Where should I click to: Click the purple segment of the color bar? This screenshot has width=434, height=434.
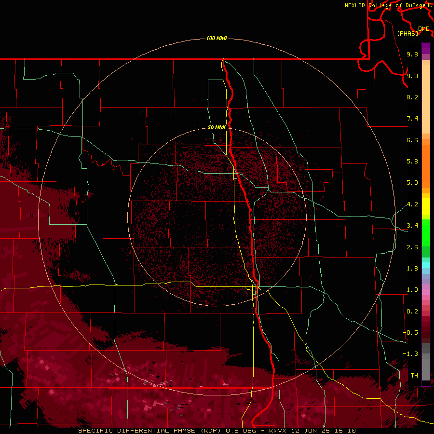click(x=426, y=48)
